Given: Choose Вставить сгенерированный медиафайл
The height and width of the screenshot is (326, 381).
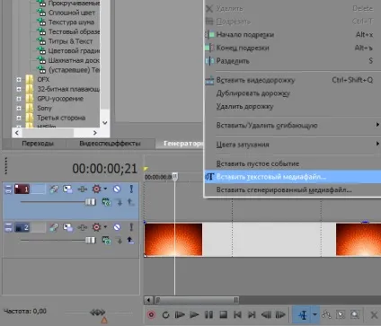Looking at the screenshot, I should [292, 190].
